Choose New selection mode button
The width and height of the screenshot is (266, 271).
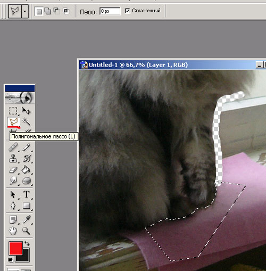(39, 12)
